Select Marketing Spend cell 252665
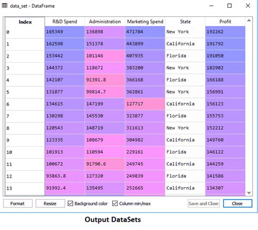The image size is (258, 230). click(x=145, y=188)
